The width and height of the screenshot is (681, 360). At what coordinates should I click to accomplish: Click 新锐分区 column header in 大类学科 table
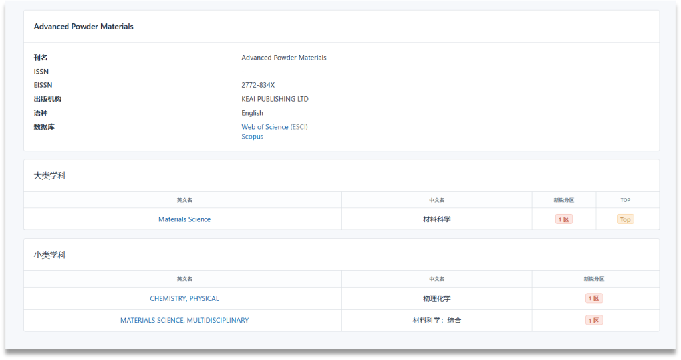coord(563,200)
